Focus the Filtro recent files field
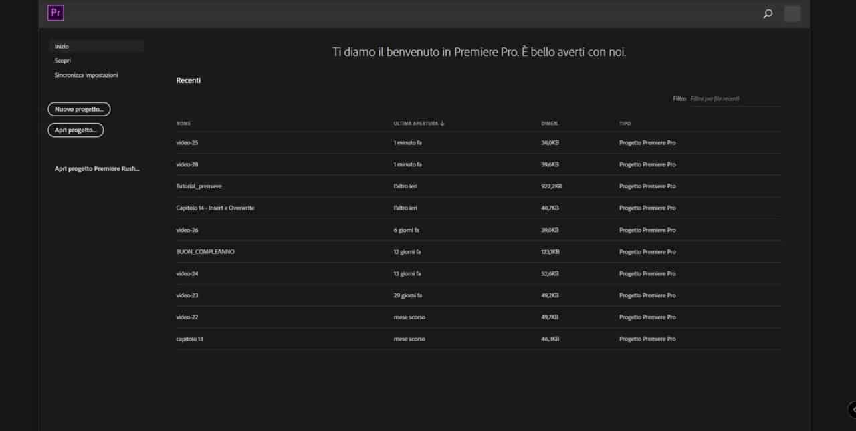The height and width of the screenshot is (431, 856). tap(734, 99)
